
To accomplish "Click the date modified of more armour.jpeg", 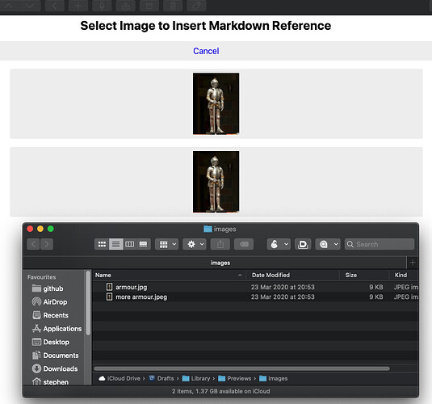I will click(x=283, y=297).
